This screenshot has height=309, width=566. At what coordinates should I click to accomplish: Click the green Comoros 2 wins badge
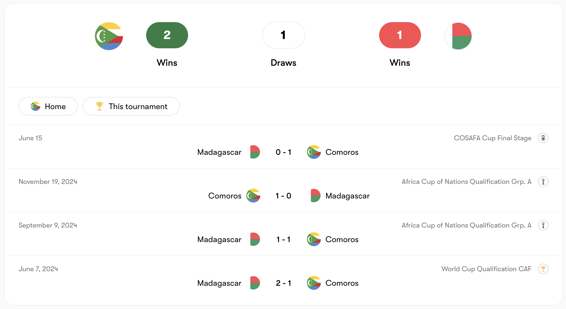coord(167,35)
